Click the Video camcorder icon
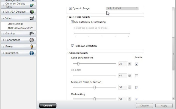176x109 pixels. tap(32, 18)
